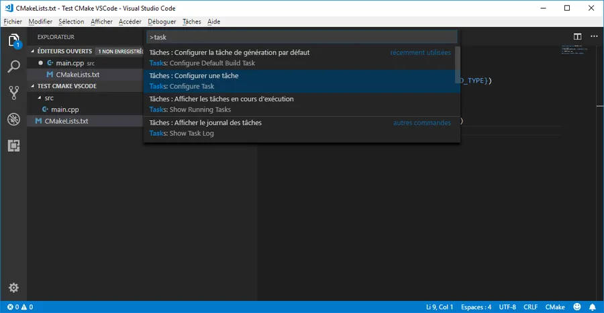
Task: Open the Afficher menu
Action: (x=102, y=21)
